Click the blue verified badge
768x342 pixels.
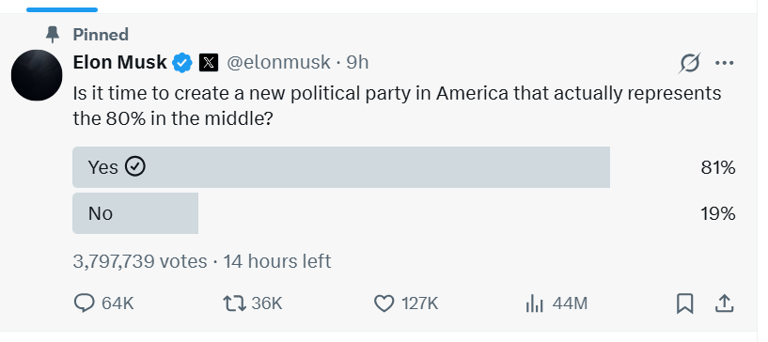tap(183, 63)
